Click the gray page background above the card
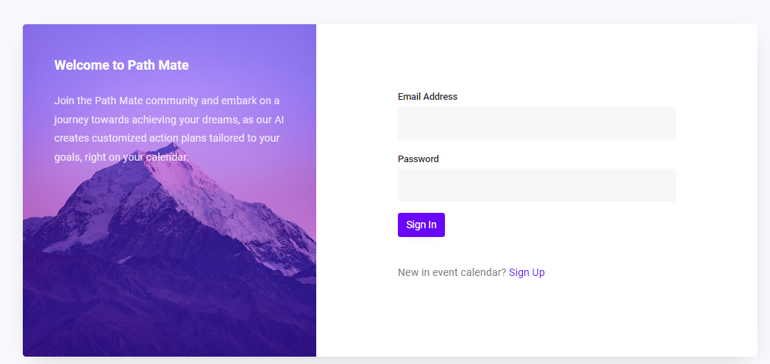The width and height of the screenshot is (770, 364). (x=385, y=12)
